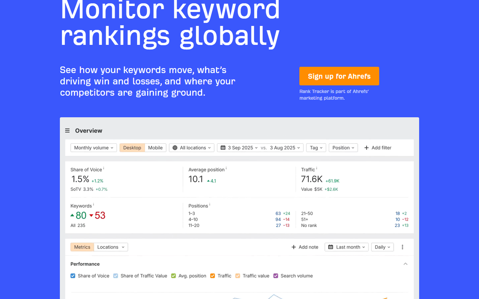Toggle the Share of Voice checkbox
The height and width of the screenshot is (299, 479).
(73, 276)
